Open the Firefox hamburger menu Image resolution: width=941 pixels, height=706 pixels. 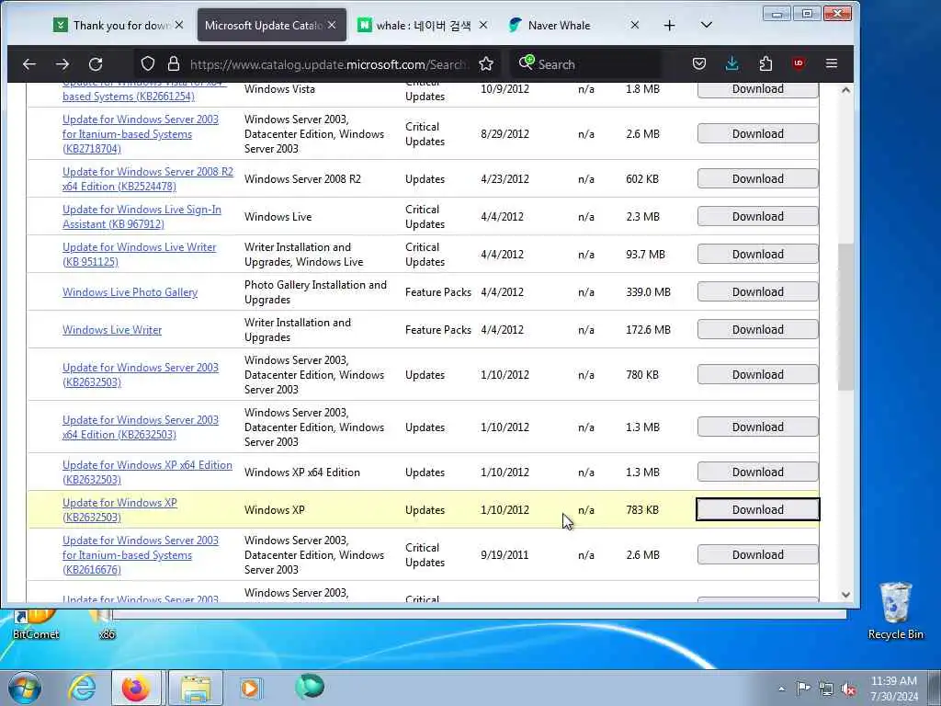831,63
